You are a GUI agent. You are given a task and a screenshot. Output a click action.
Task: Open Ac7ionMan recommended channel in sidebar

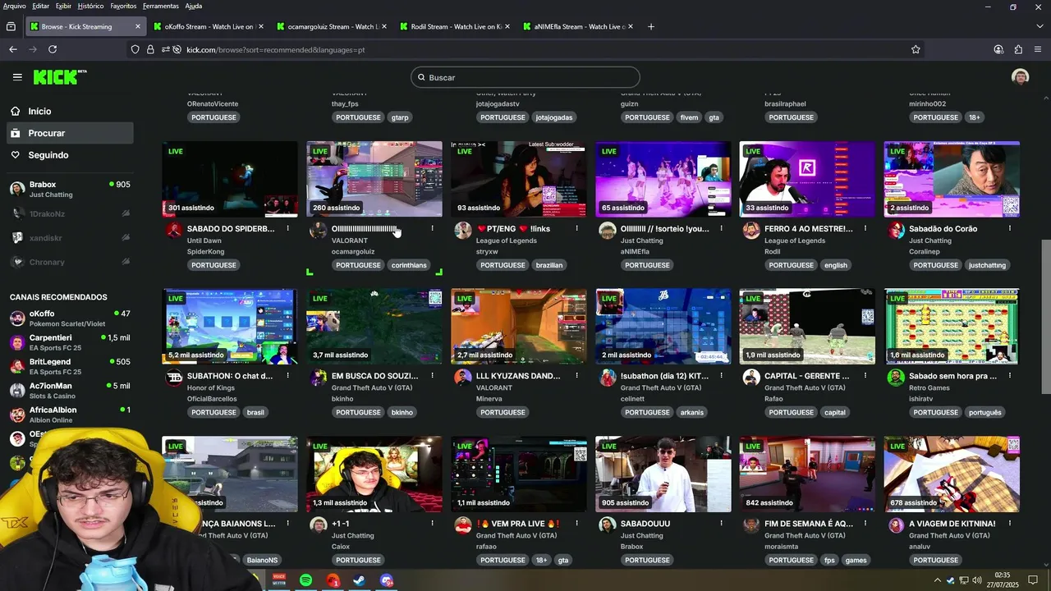pos(70,391)
